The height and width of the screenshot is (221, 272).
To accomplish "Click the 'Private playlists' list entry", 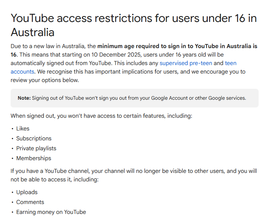I will tap(36, 149).
